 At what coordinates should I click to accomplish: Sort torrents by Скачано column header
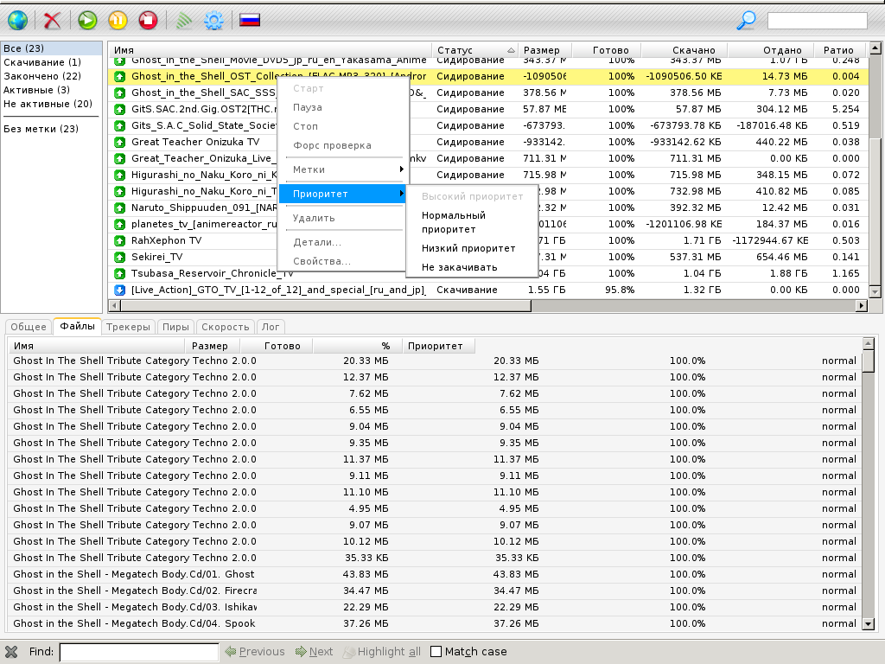684,50
